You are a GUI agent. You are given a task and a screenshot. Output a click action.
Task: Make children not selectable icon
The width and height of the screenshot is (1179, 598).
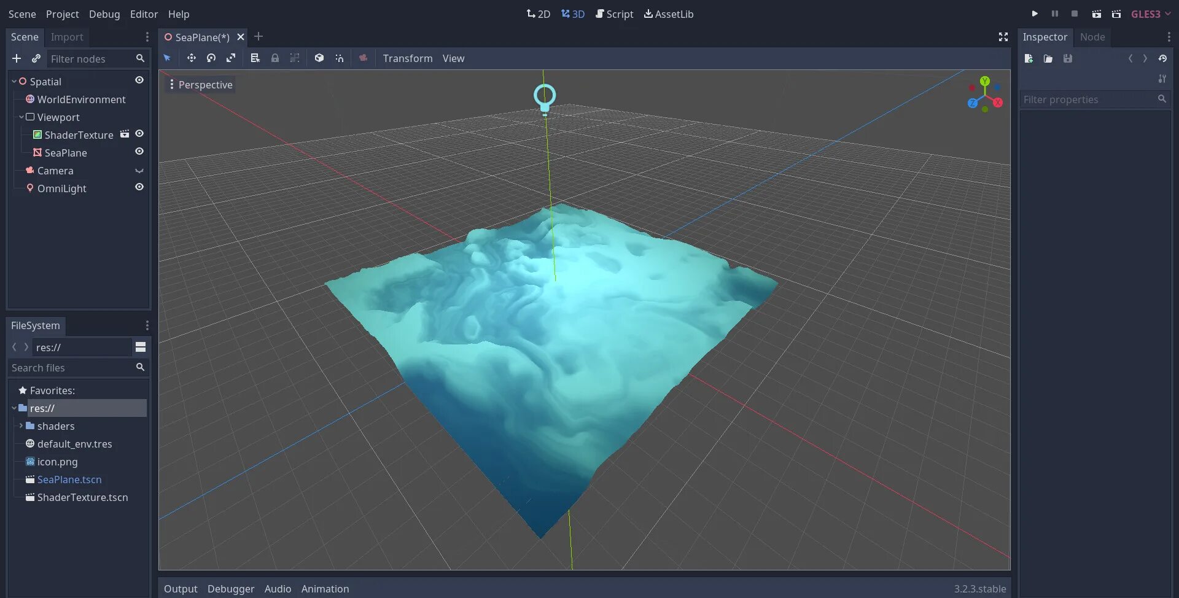point(295,58)
